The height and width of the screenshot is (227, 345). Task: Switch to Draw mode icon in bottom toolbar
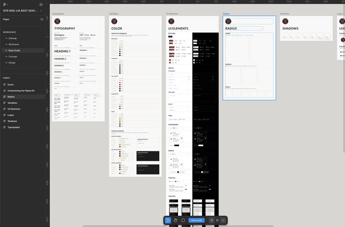click(212, 220)
